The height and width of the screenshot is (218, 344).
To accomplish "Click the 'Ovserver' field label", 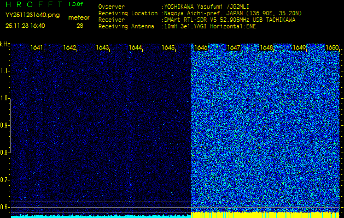I will 112,7.
